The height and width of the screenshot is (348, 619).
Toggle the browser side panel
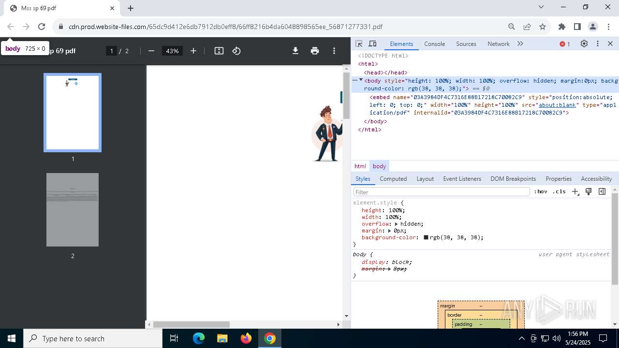click(577, 27)
